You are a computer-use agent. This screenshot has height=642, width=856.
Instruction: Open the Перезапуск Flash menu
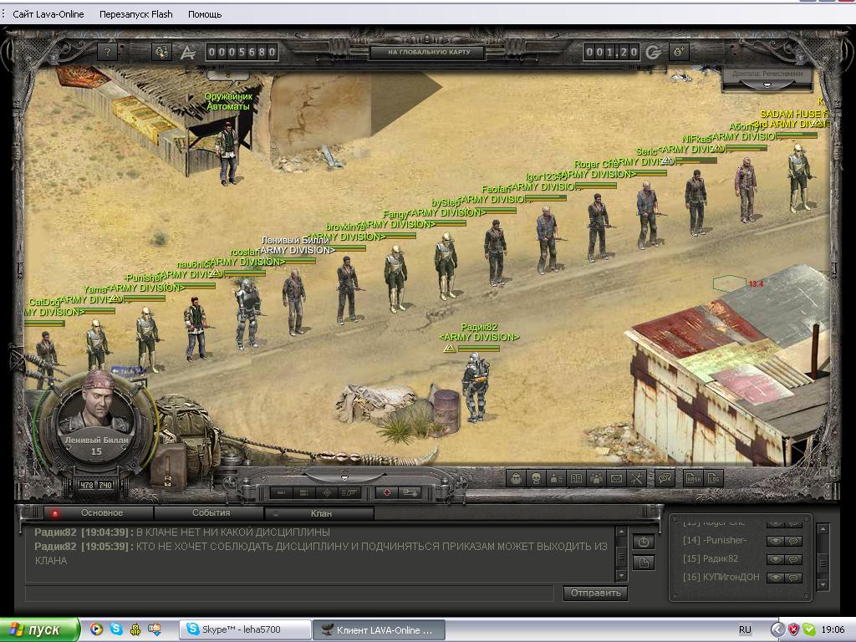(136, 14)
